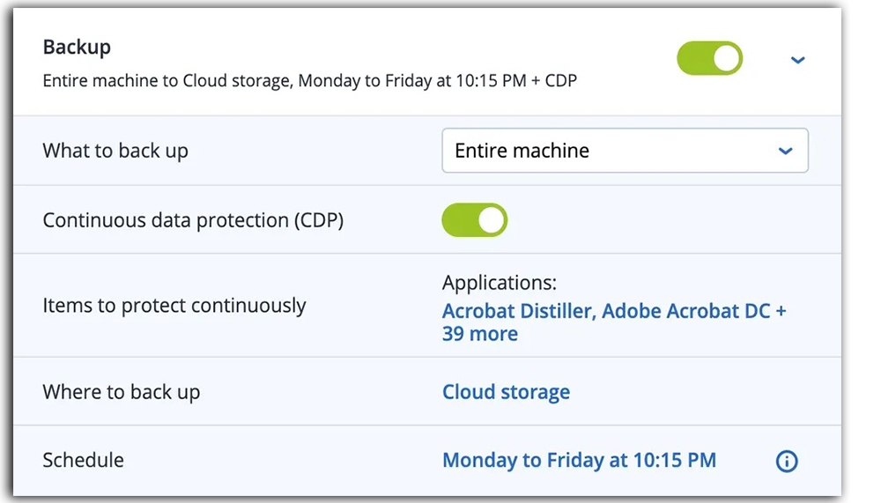Viewport: 881px width, 503px height.
Task: Collapse the Backup section with chevron
Action: 798,60
